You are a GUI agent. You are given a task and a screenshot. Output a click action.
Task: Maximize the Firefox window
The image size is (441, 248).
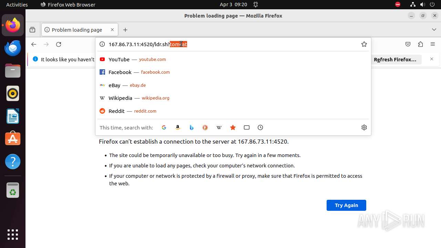tap(423, 15)
